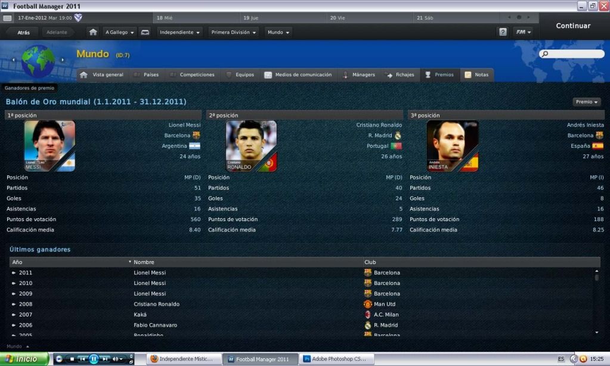
Task: Open the Windows Inicio start button
Action: pyautogui.click(x=24, y=359)
